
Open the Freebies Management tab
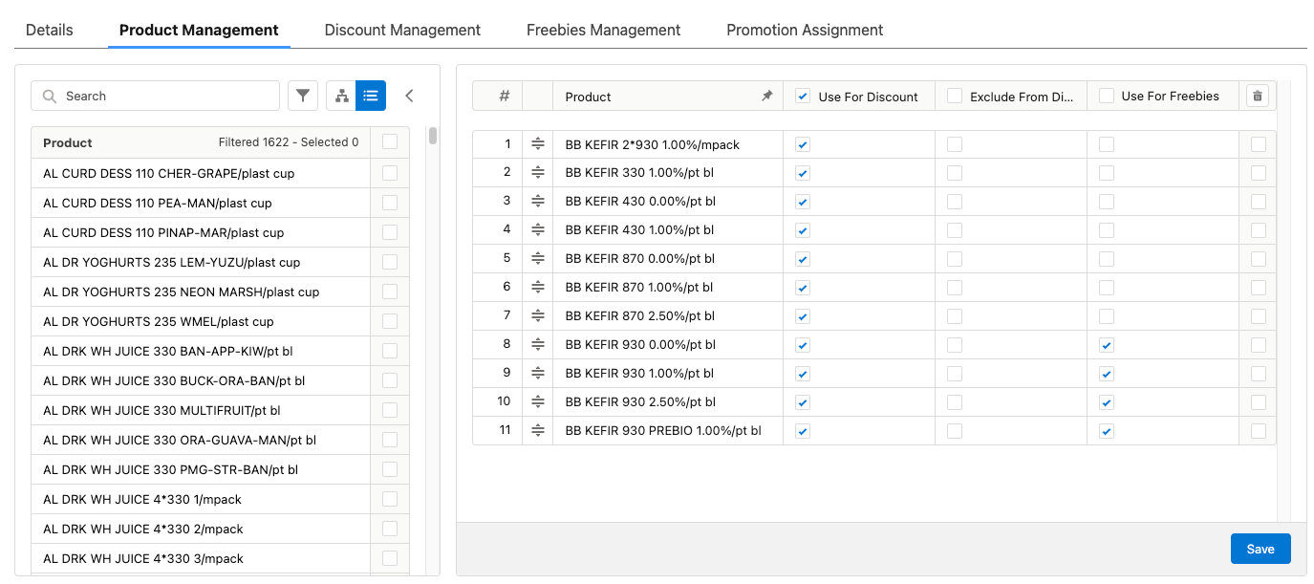[x=603, y=30]
